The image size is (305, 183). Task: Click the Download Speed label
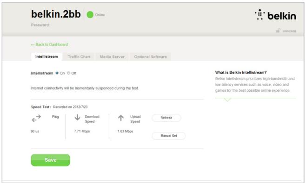92,119
